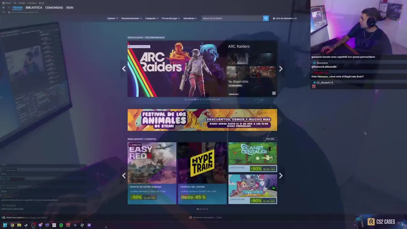407x229 pixels.
Task: Open Google Chrome from the taskbar
Action: (12, 225)
